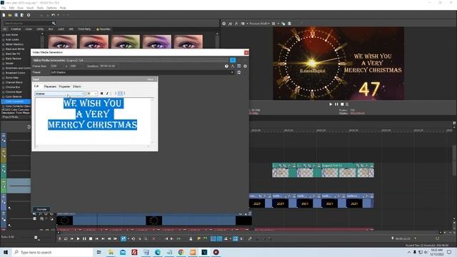Click the Duration field in the media generator

tap(109, 66)
